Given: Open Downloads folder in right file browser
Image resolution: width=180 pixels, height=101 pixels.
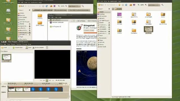Looking at the screenshot, I should 148,15.
